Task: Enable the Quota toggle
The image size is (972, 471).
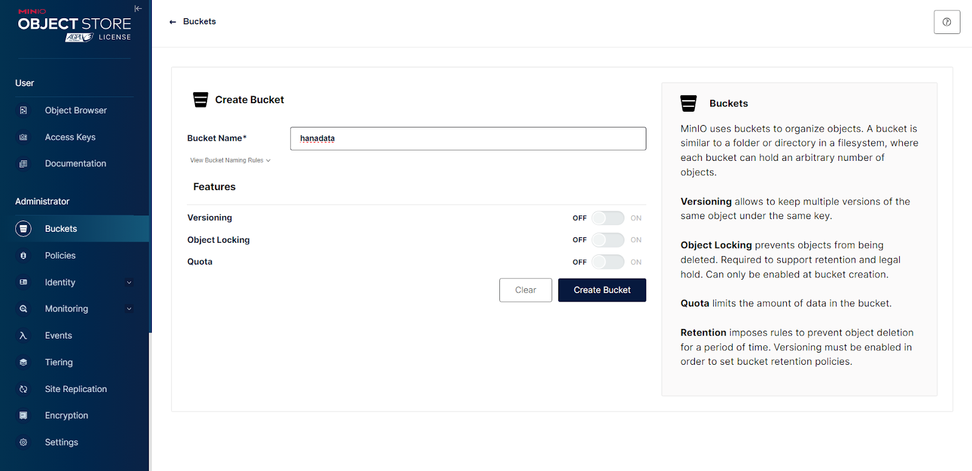Action: (x=607, y=262)
